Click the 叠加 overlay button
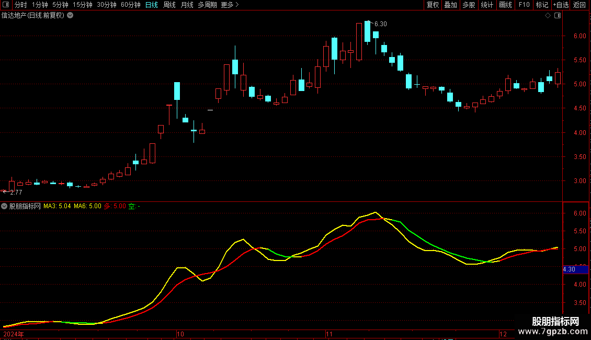The image size is (591, 340). tap(450, 5)
